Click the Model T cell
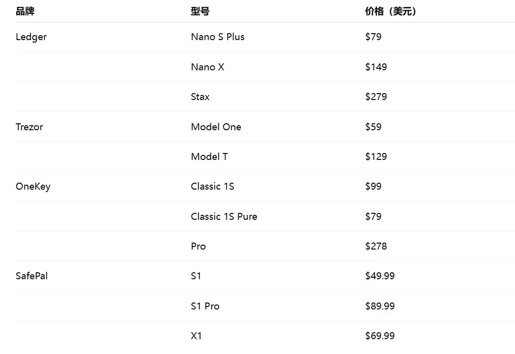515x354 pixels. coord(209,157)
